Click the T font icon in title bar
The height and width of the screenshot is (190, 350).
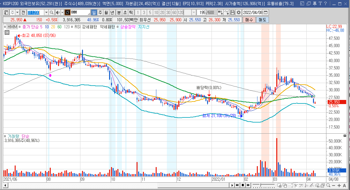pos(320,4)
